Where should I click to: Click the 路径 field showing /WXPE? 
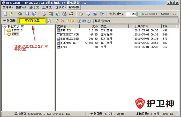point(140,21)
